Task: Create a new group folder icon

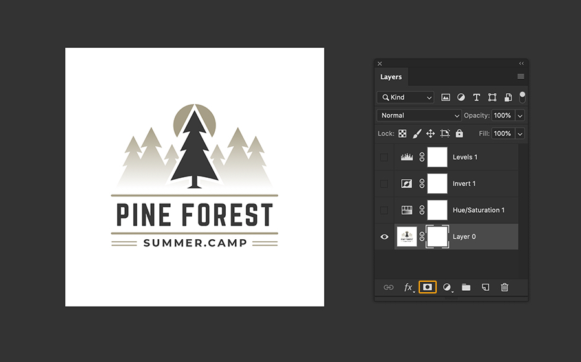Action: pos(466,287)
